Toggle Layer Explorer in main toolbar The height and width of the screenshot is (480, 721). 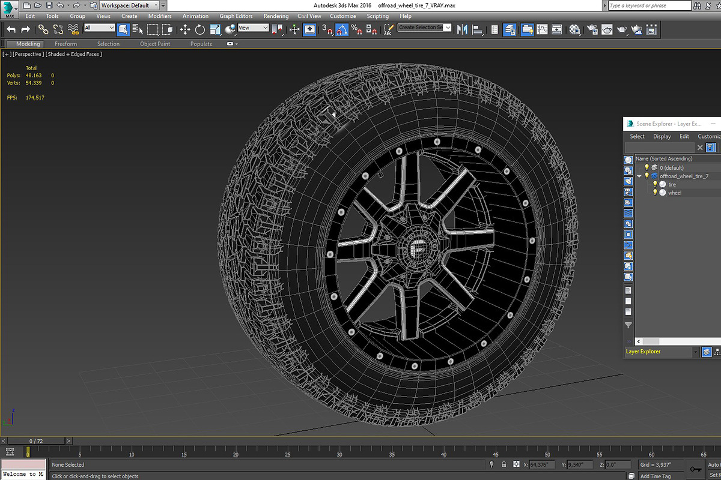pyautogui.click(x=510, y=29)
